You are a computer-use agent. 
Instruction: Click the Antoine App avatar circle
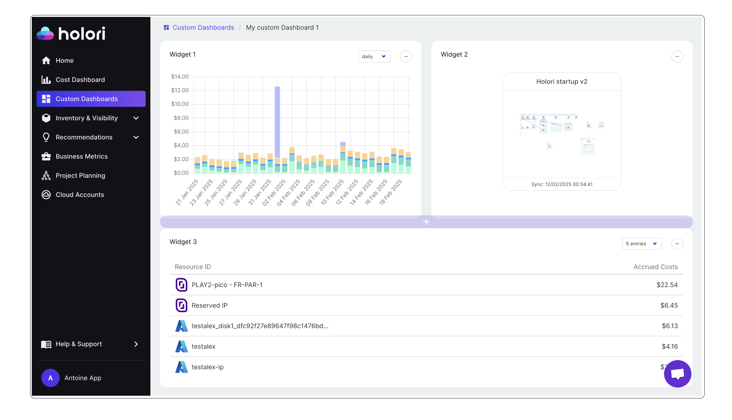[x=50, y=378]
